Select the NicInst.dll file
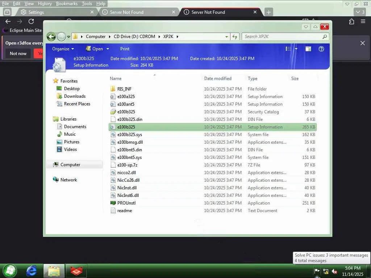 127,188
